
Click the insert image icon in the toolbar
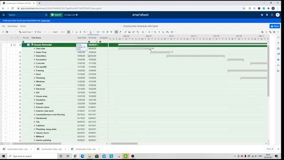129,32
